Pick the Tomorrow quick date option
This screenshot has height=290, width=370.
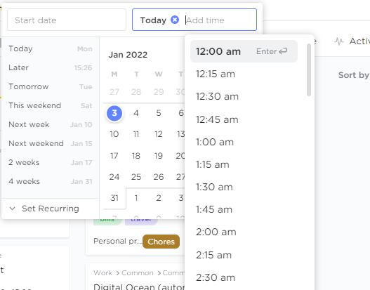(x=51, y=86)
